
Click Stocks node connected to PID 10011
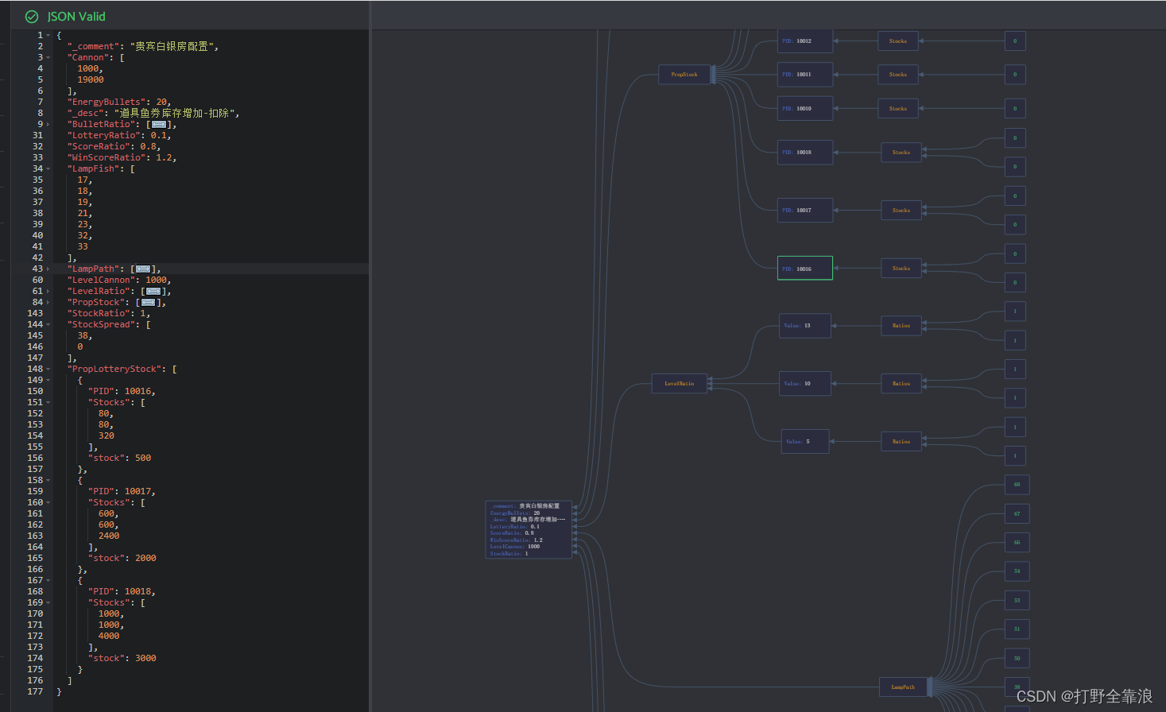pyautogui.click(x=898, y=75)
